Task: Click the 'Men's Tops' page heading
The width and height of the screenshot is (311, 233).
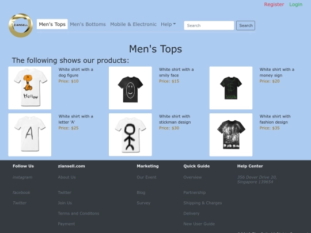Action: coord(155,49)
